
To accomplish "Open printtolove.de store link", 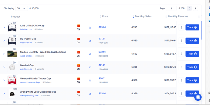I will (26, 69).
